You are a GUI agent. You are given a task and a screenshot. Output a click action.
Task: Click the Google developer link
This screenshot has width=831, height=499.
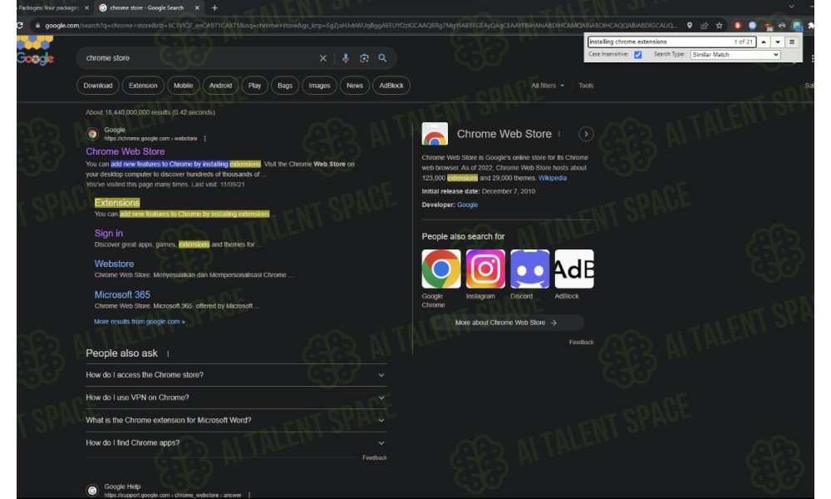point(467,205)
